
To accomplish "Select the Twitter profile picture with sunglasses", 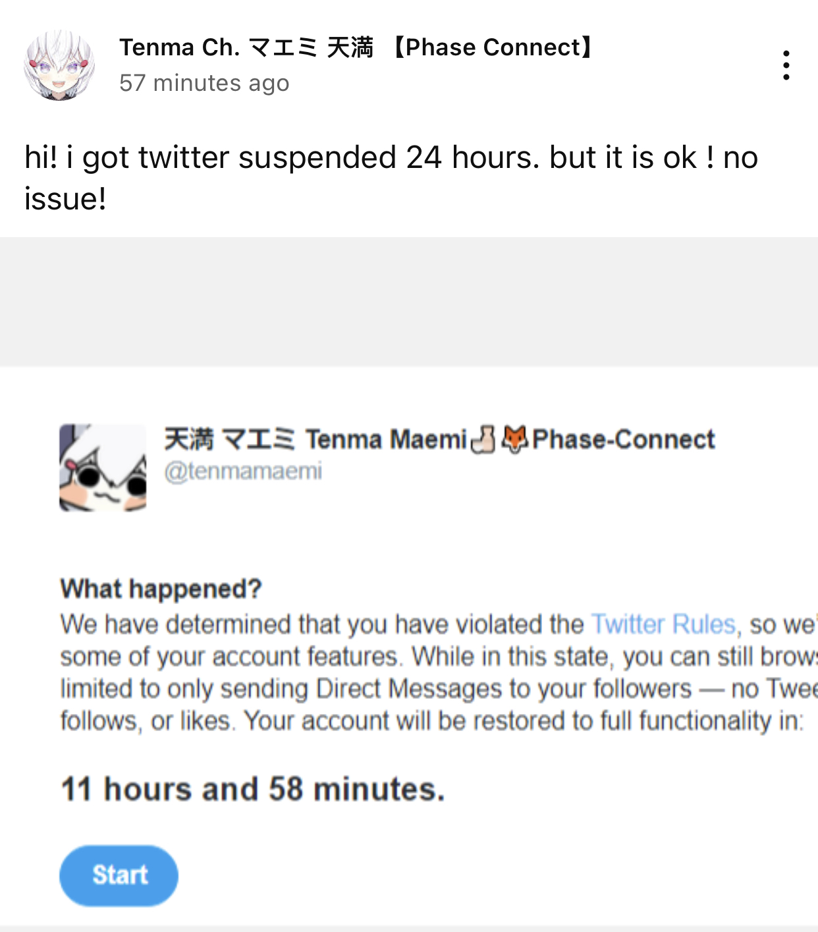I will coord(103,468).
